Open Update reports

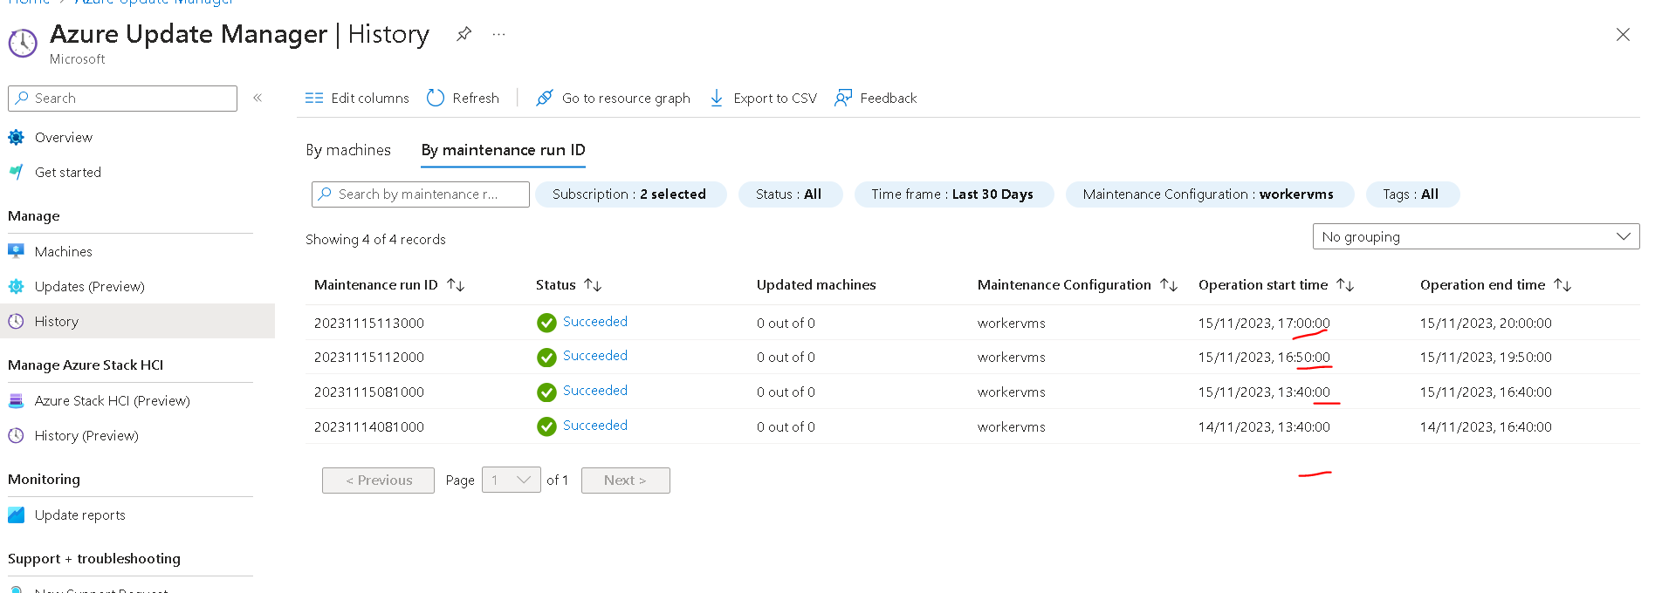pos(79,515)
